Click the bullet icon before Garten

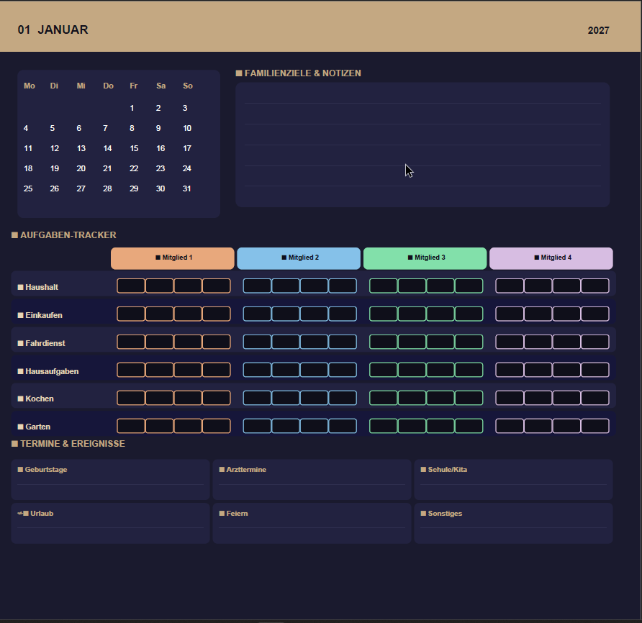(20, 427)
